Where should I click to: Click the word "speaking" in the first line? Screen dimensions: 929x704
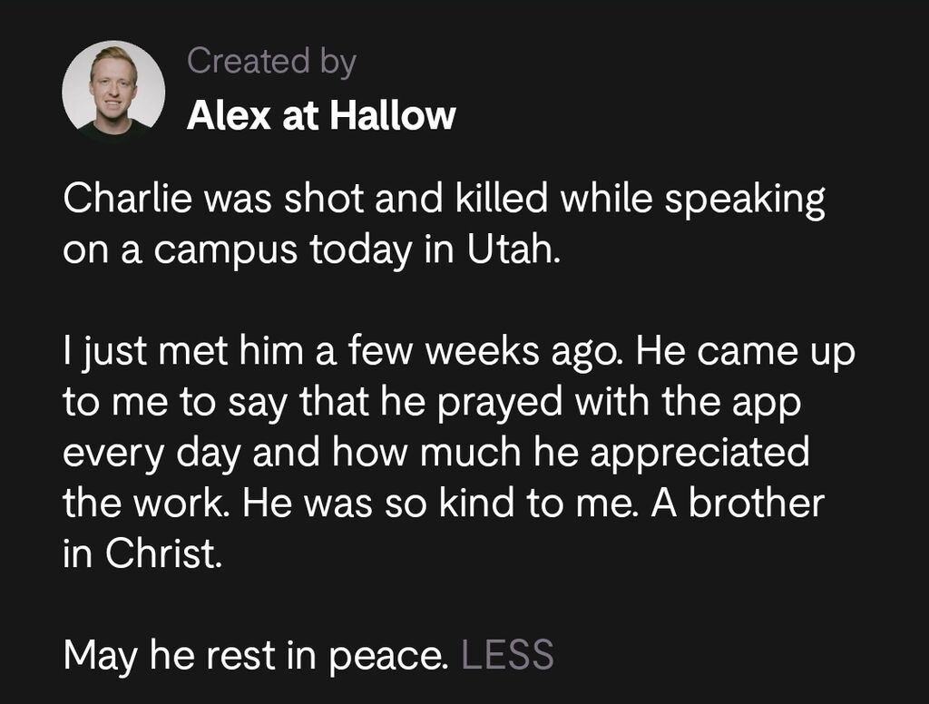pos(745,199)
